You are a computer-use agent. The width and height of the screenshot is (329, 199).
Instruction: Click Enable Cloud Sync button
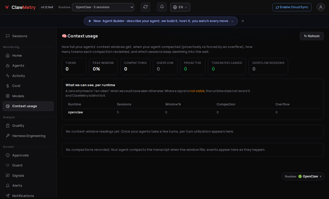(x=292, y=7)
